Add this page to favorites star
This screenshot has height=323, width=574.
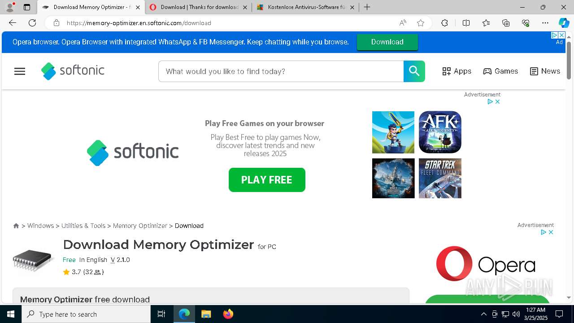tap(421, 23)
